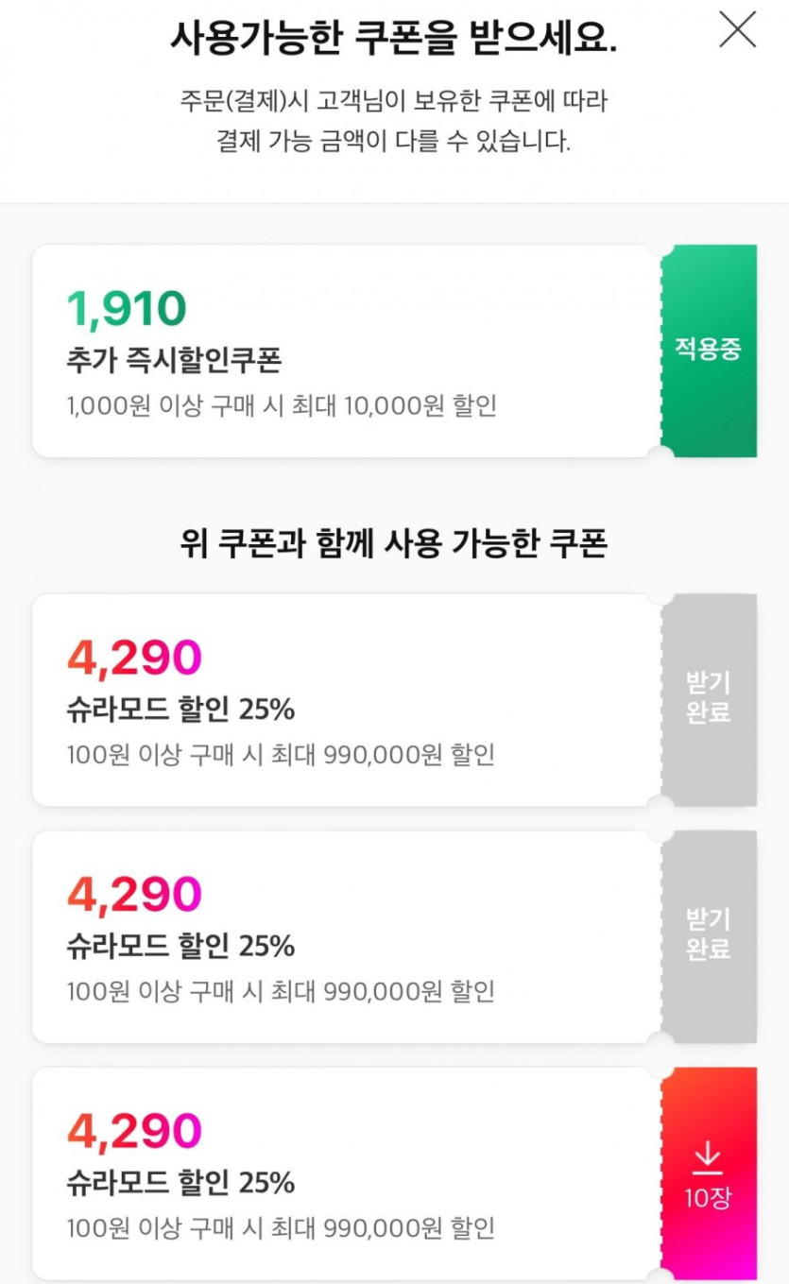
Task: Tap the 4,290 amount beside the 10장 button
Action: [x=134, y=1131]
